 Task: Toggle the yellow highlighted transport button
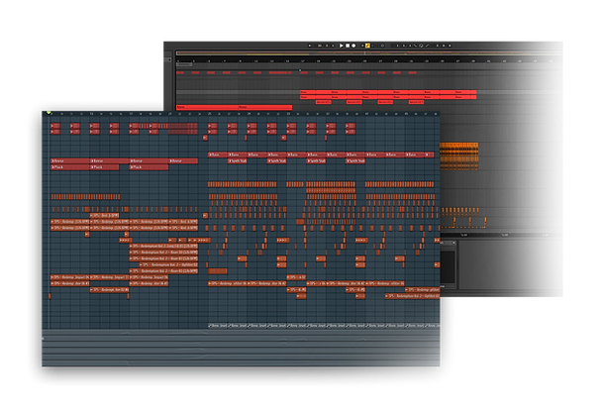point(367,46)
